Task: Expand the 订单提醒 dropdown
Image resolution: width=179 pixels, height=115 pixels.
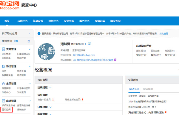Action: [x=50, y=107]
